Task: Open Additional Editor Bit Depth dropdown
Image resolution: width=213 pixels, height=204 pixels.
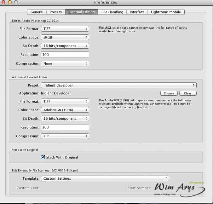Action: [x=65, y=118]
